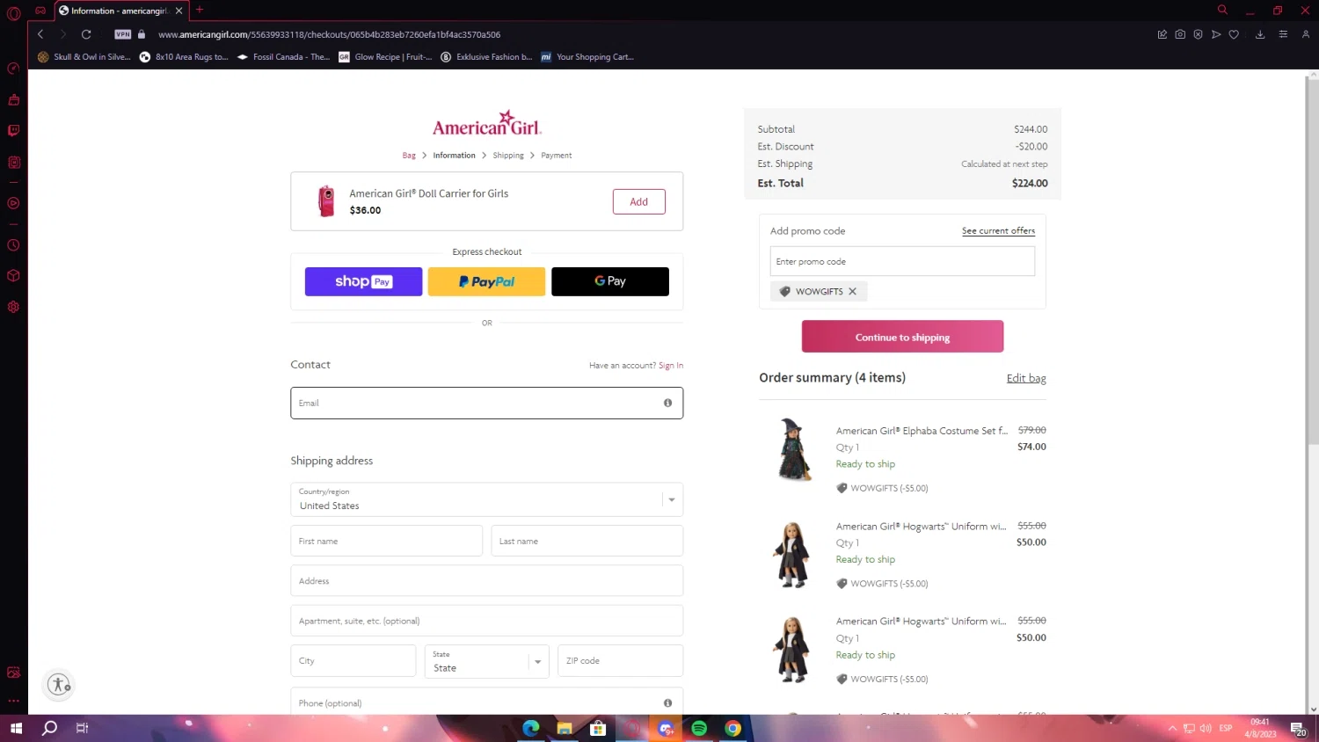Open a new tab with plus button

(x=200, y=10)
